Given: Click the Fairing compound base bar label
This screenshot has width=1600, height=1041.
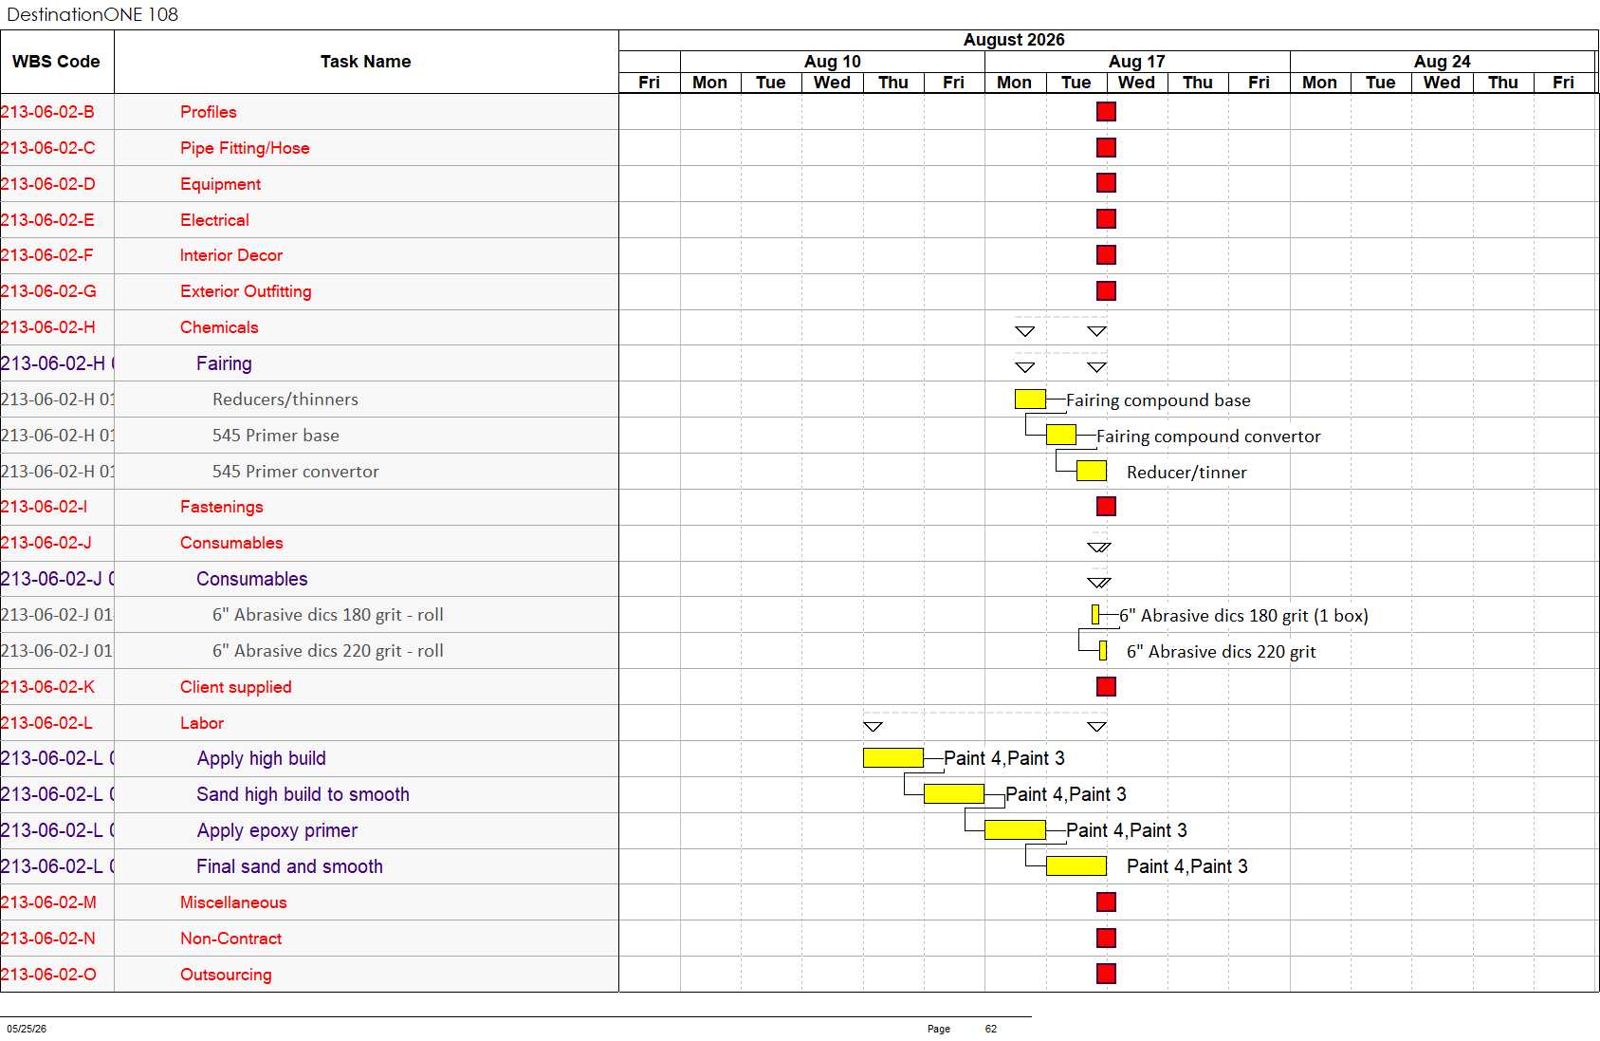Looking at the screenshot, I should tap(1158, 400).
